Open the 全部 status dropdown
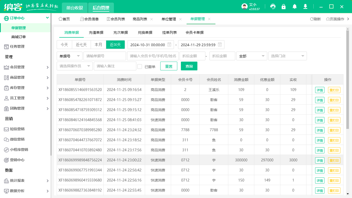 252,56
